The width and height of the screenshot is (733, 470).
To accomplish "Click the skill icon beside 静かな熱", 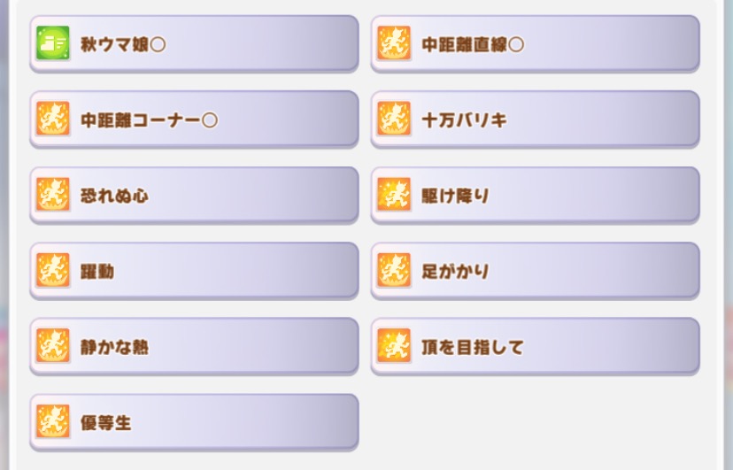I will (x=52, y=346).
